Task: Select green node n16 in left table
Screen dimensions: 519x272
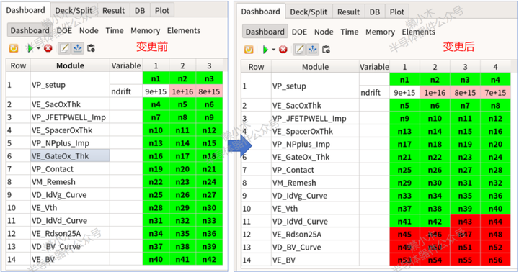Action: pos(156,156)
